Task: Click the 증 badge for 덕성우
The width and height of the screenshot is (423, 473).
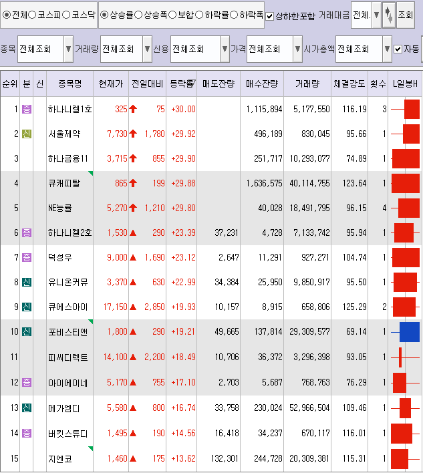Action: coord(27,257)
